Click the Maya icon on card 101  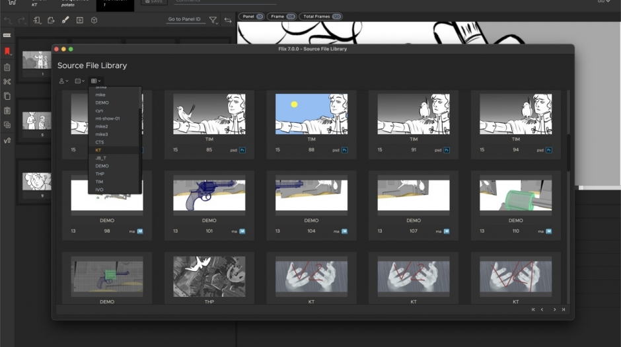pos(242,231)
